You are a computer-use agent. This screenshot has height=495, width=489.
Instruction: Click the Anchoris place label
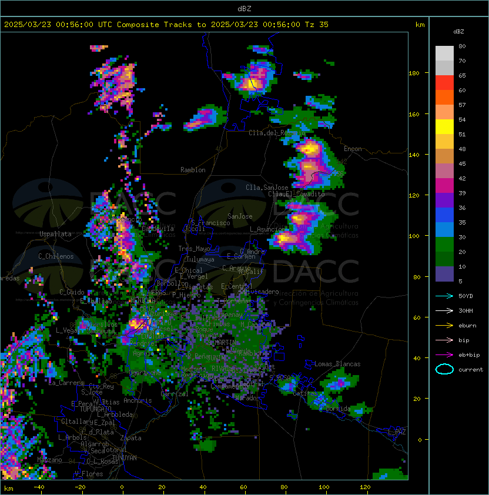138,400
